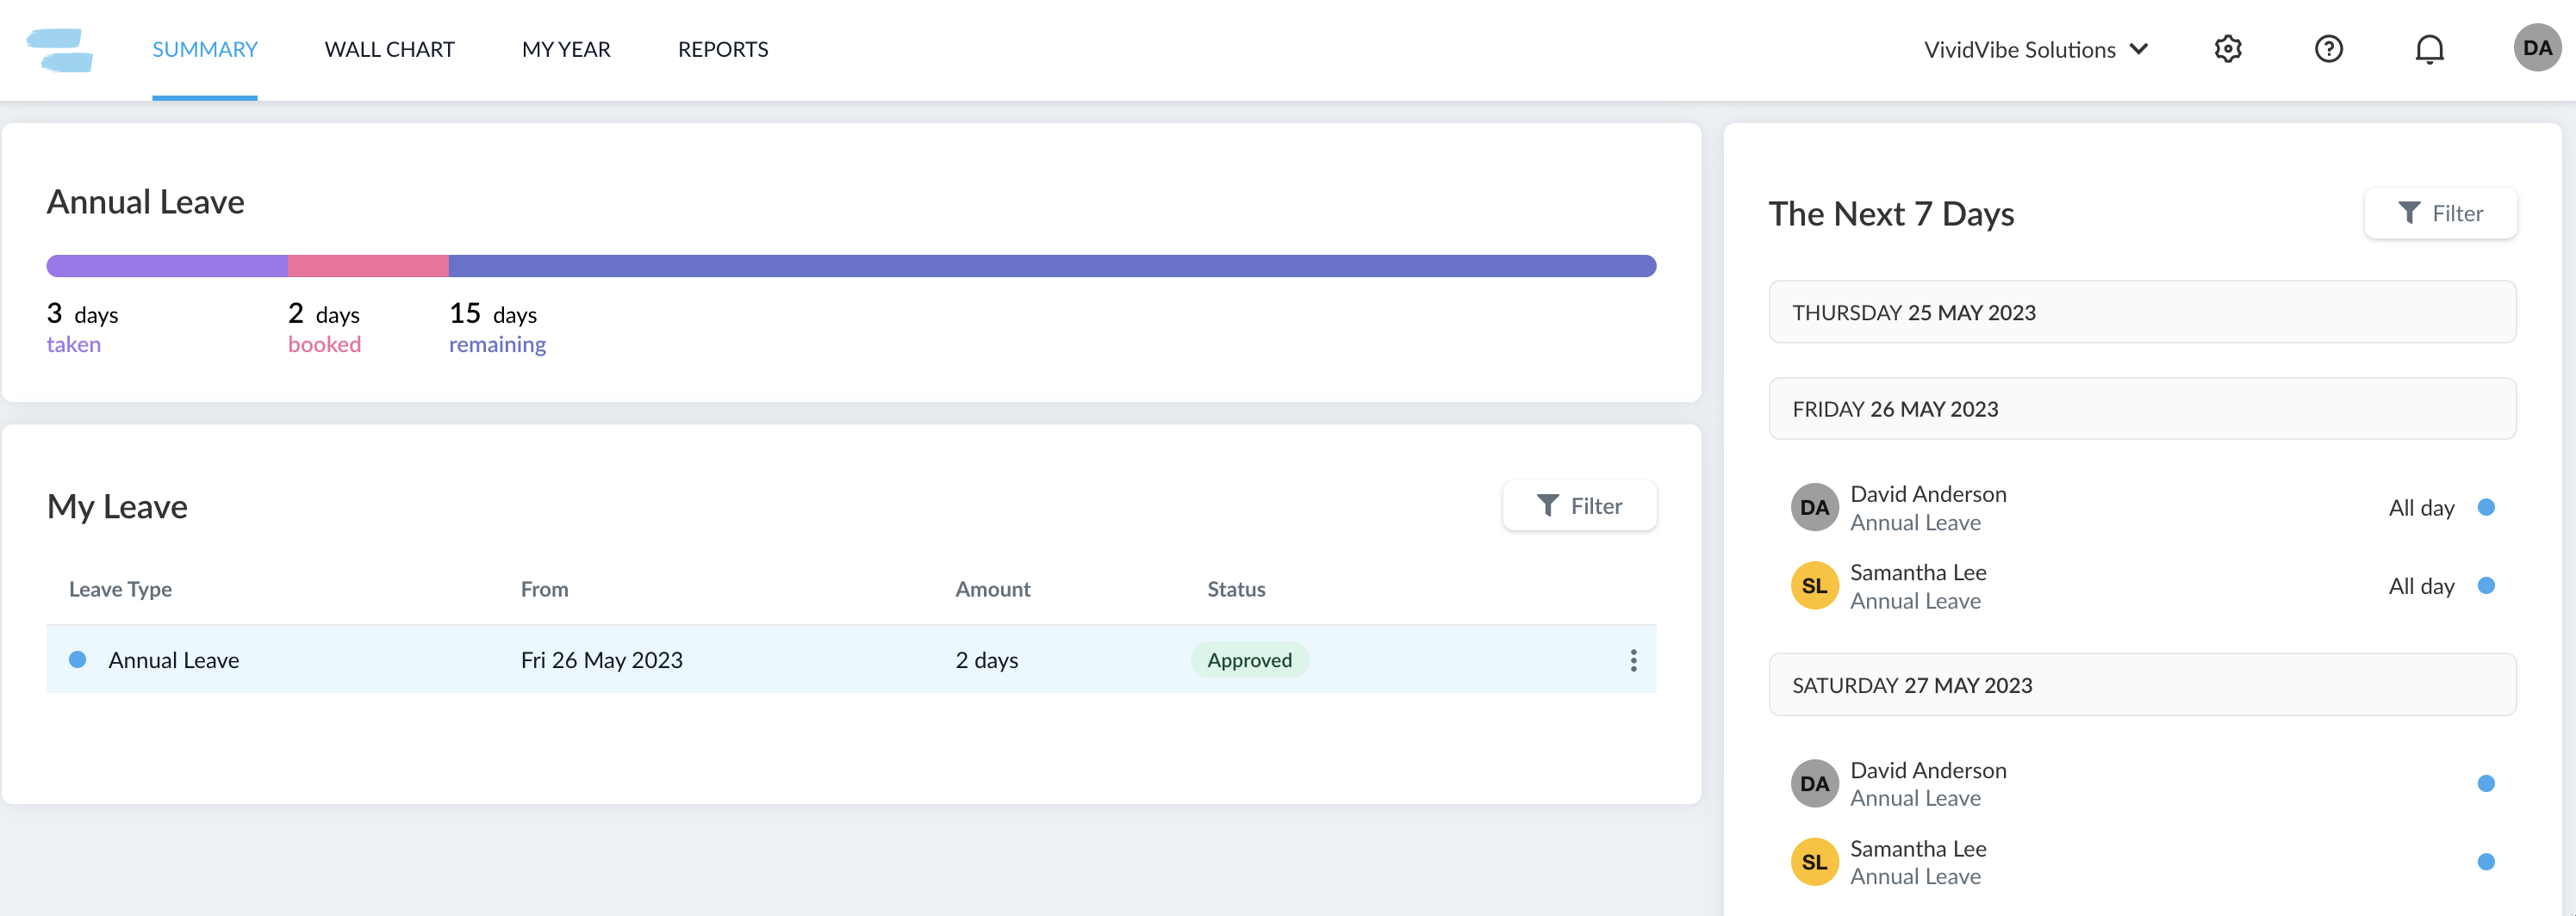Click David Anderson avatar under Friday 26 May
Screen dimensions: 2576x916
(1814, 507)
